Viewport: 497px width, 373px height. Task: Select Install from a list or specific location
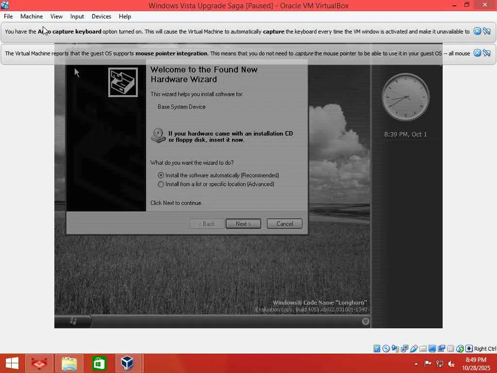point(216,184)
